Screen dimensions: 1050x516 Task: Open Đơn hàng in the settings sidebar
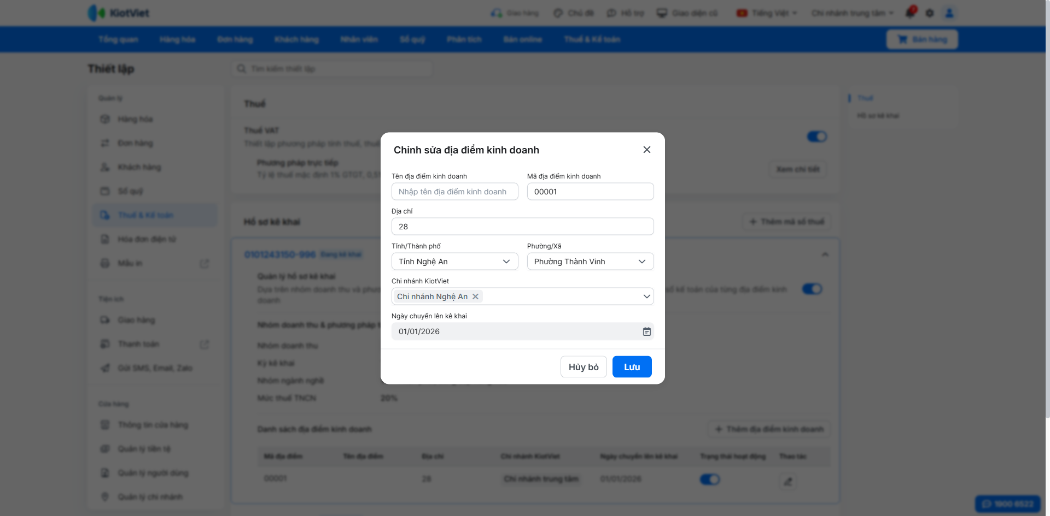pyautogui.click(x=155, y=143)
